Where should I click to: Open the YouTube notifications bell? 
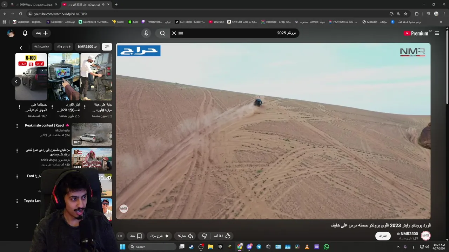(x=25, y=33)
